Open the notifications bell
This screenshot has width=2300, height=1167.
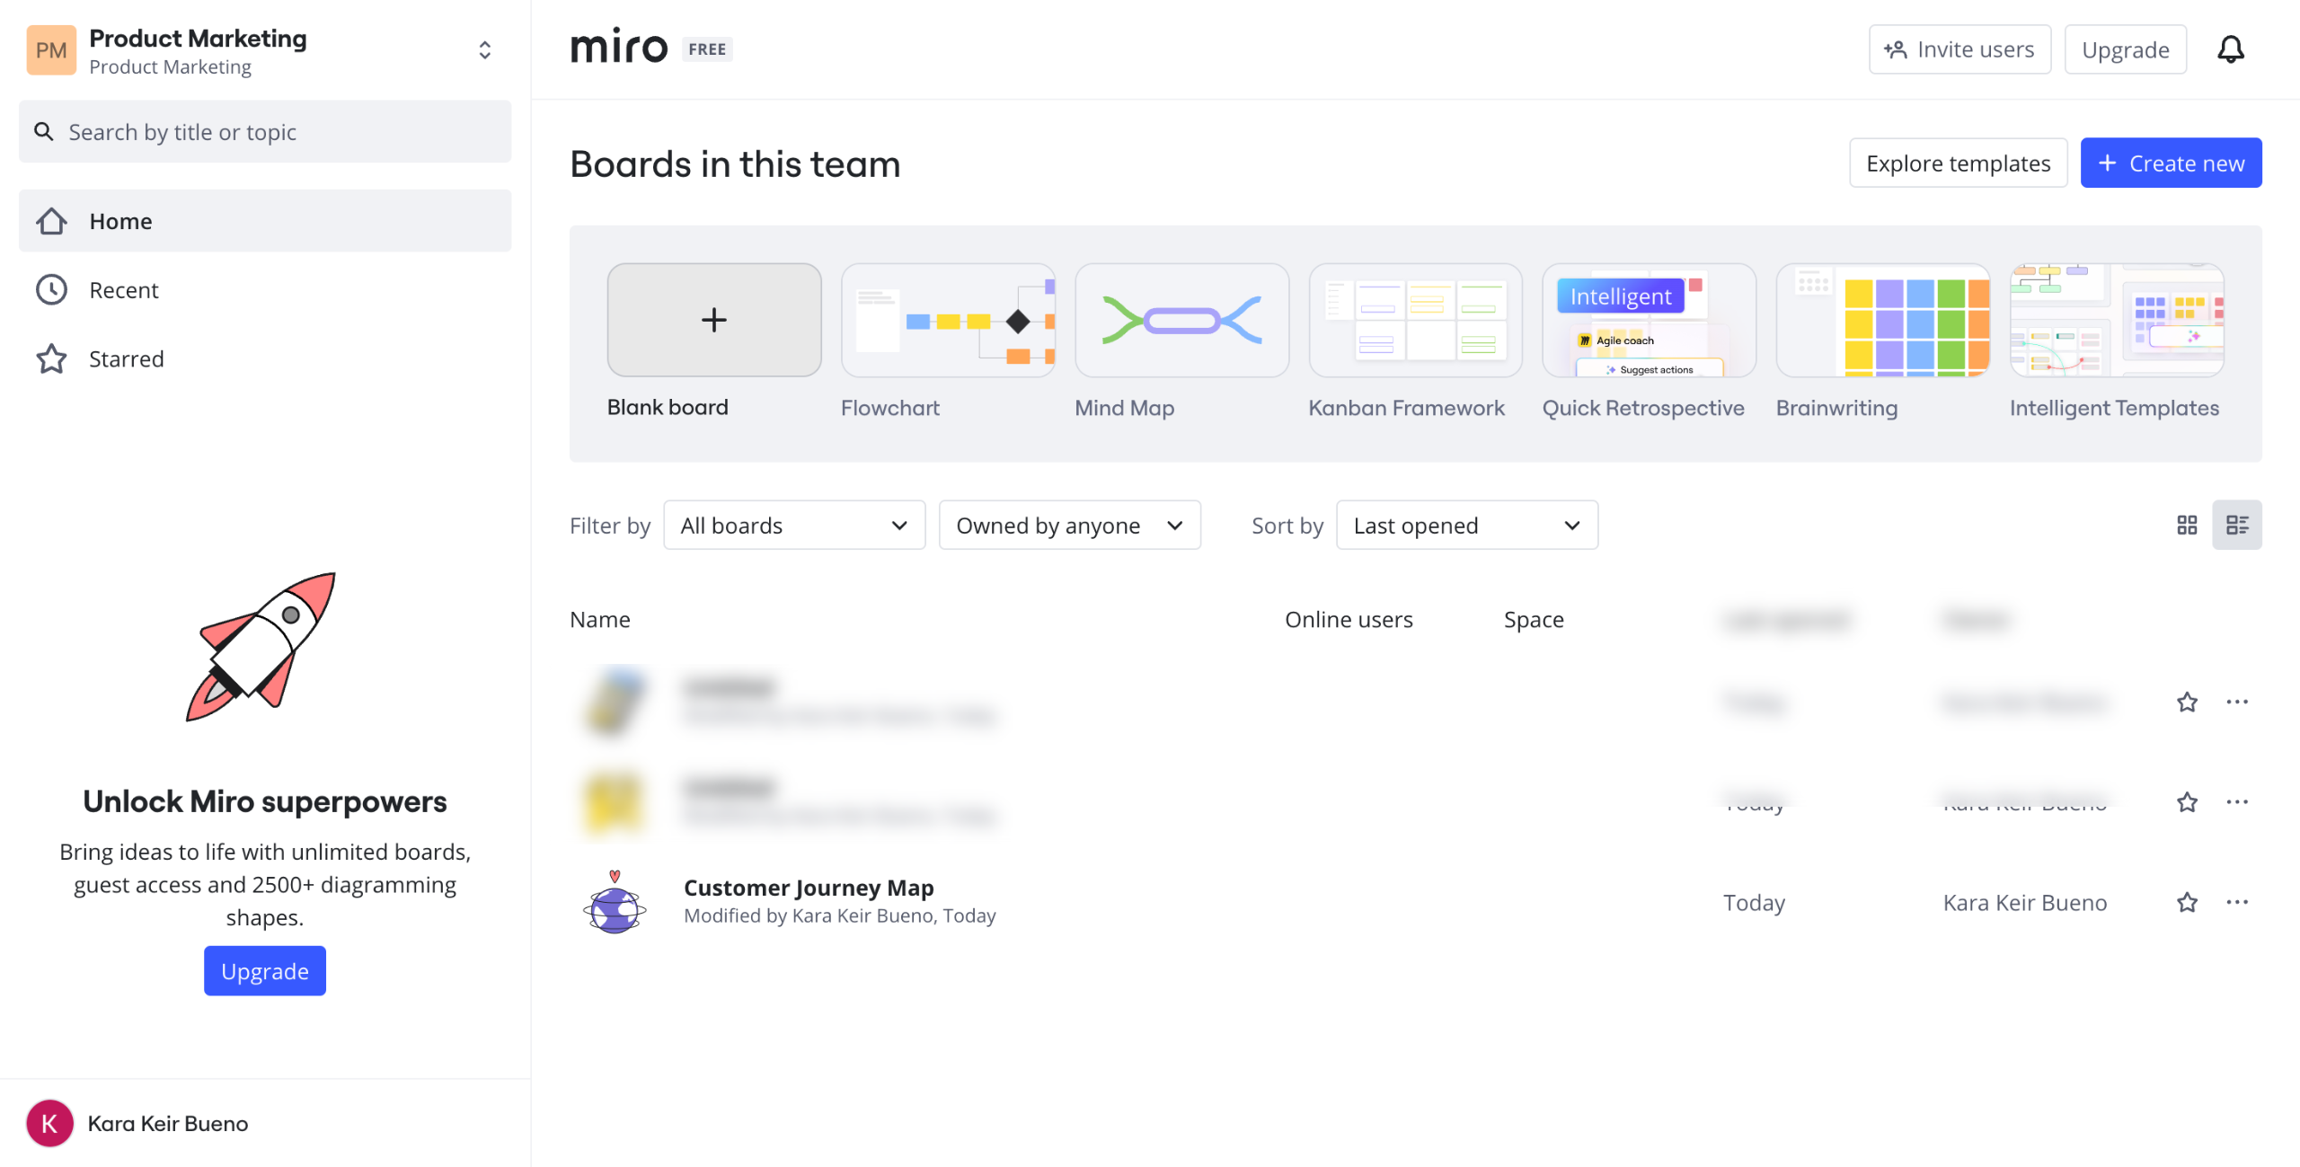[2230, 49]
